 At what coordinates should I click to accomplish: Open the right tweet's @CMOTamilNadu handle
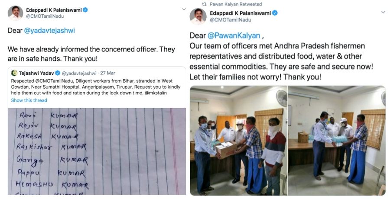[231, 20]
